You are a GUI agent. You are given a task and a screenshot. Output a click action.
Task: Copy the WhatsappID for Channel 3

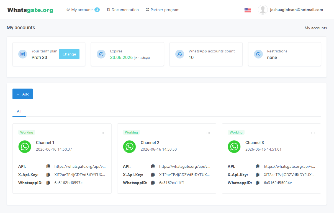258,183
